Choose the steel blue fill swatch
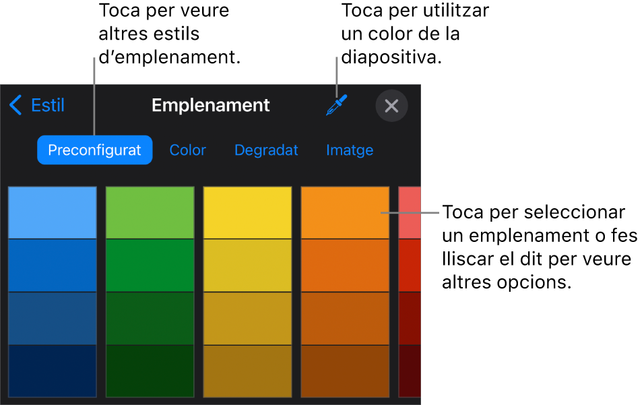This screenshot has width=644, height=405. pyautogui.click(x=53, y=318)
